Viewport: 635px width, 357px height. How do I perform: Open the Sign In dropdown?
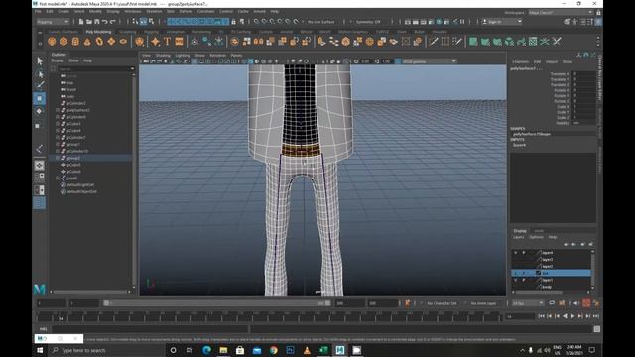(502, 22)
